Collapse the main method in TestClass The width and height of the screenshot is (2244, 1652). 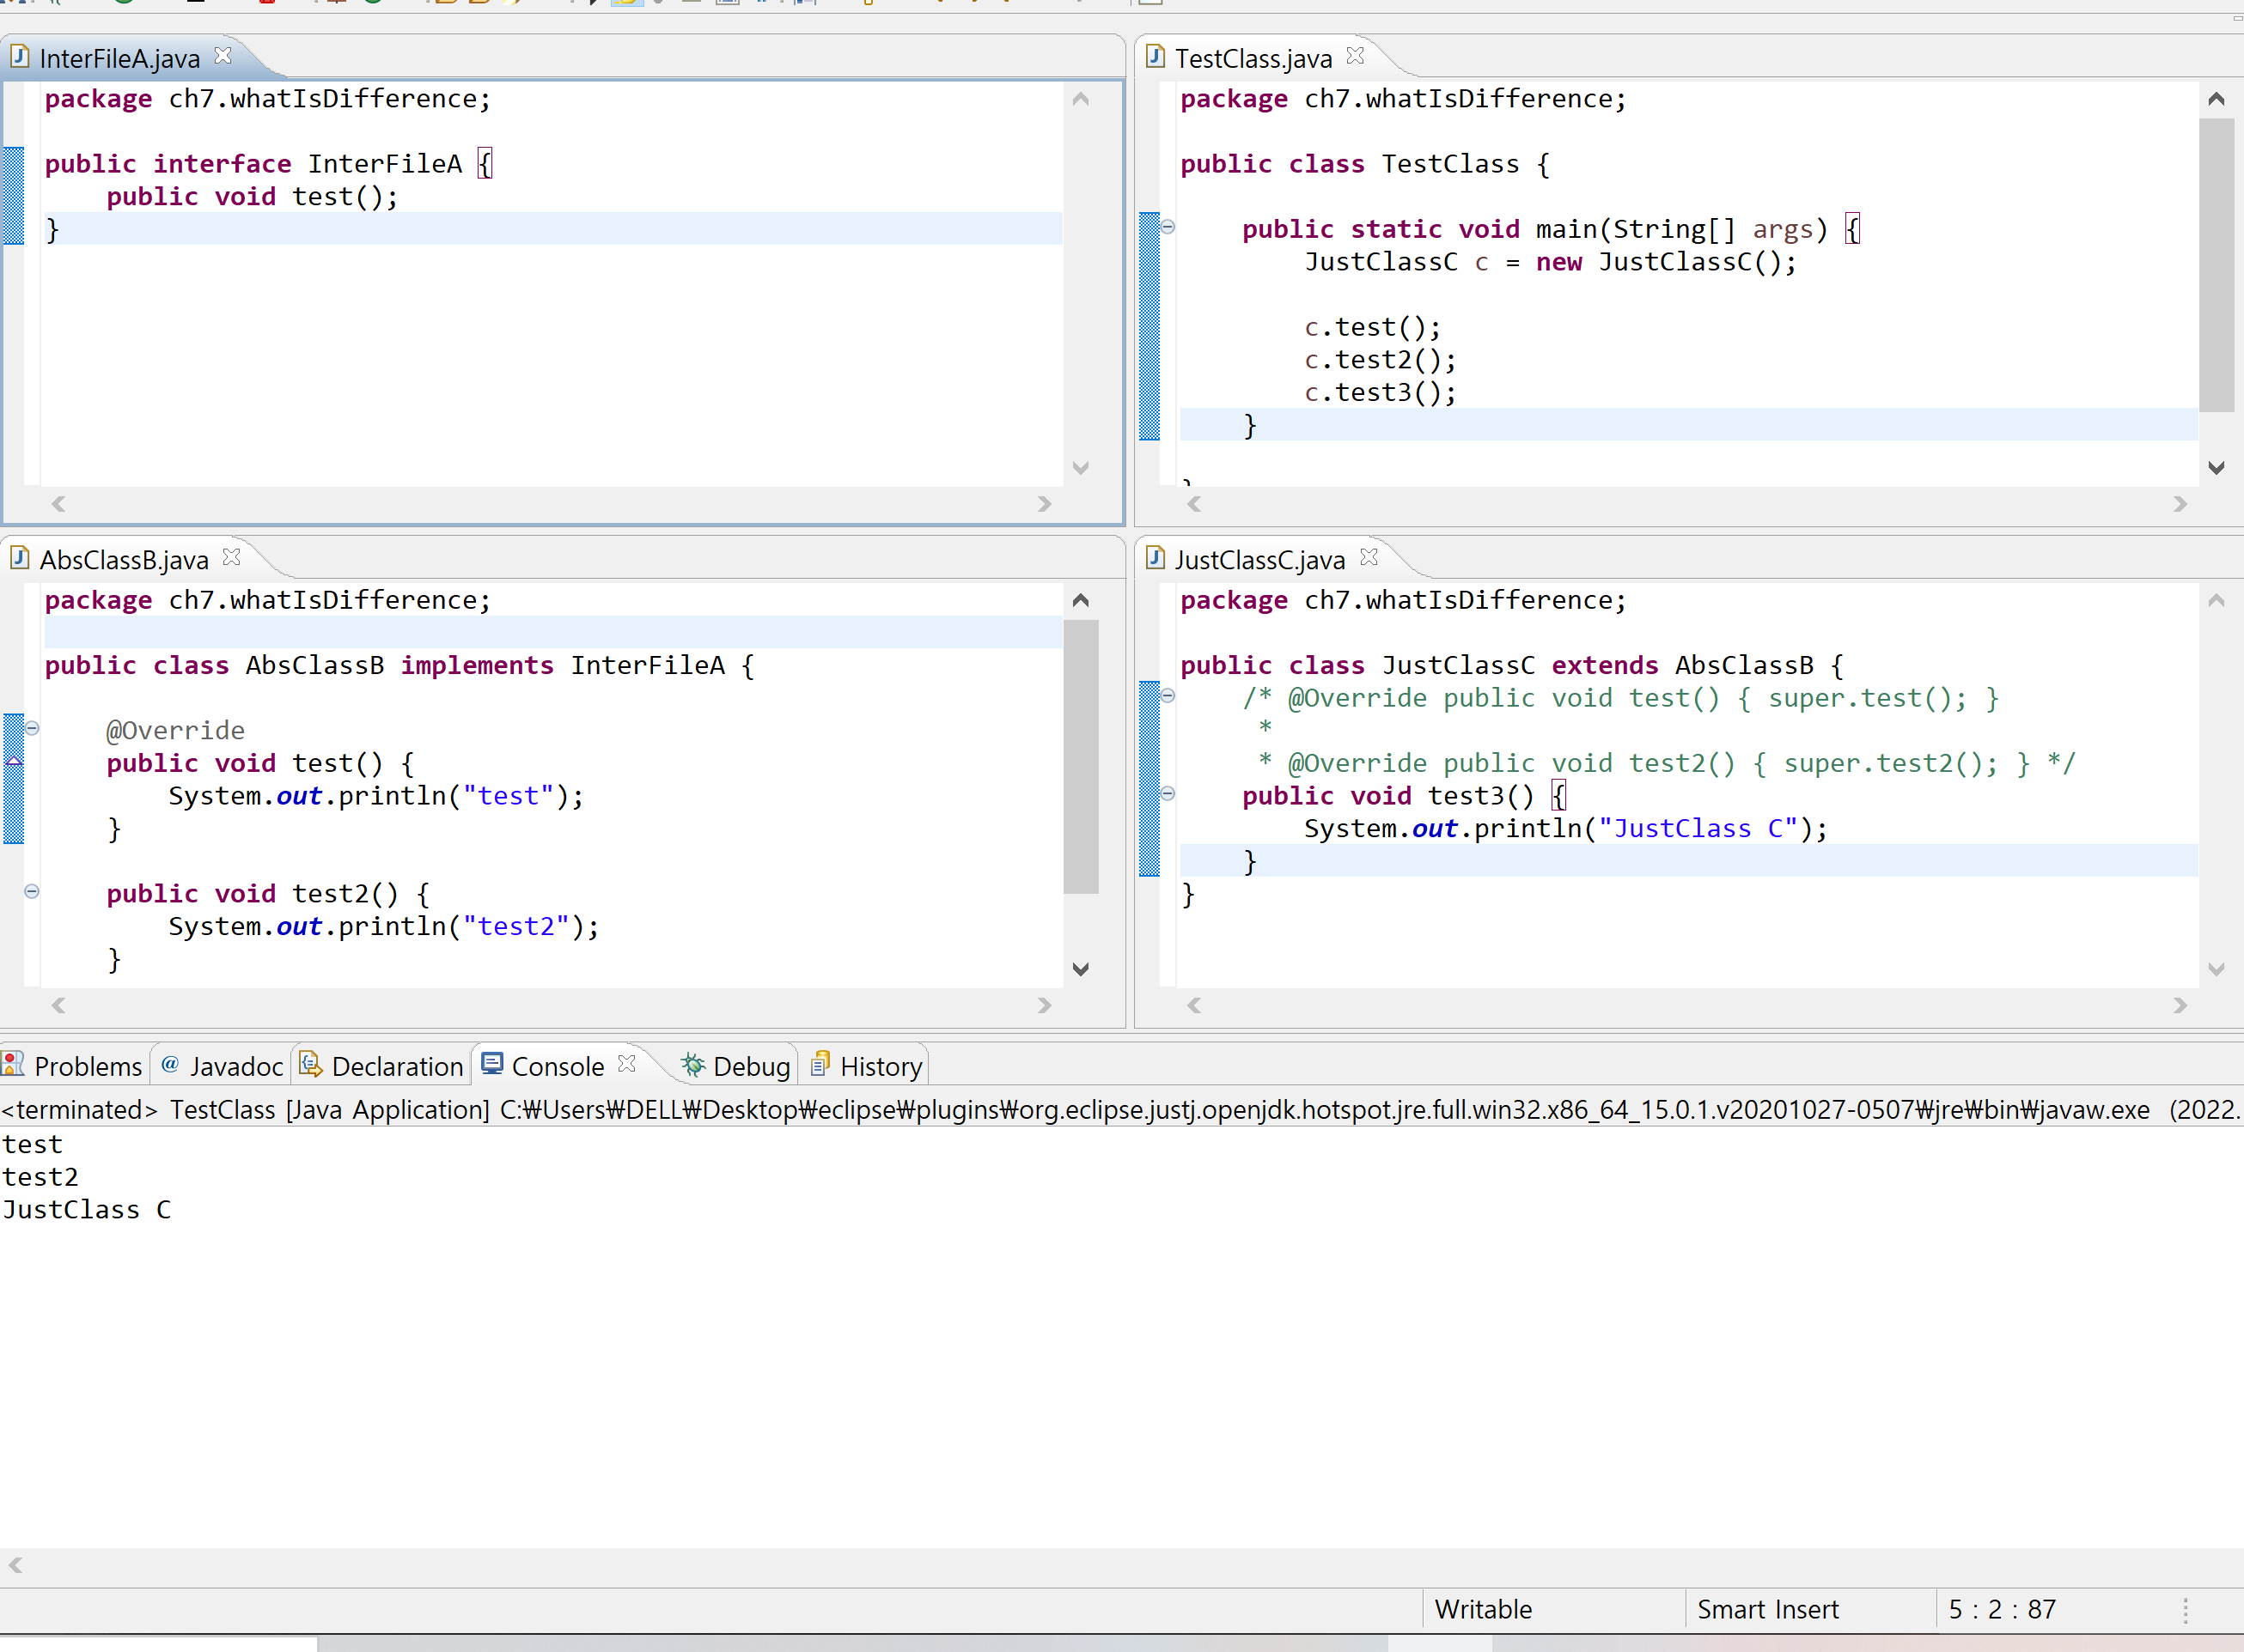(1168, 227)
